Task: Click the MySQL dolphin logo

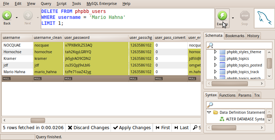Action: pos(264,18)
